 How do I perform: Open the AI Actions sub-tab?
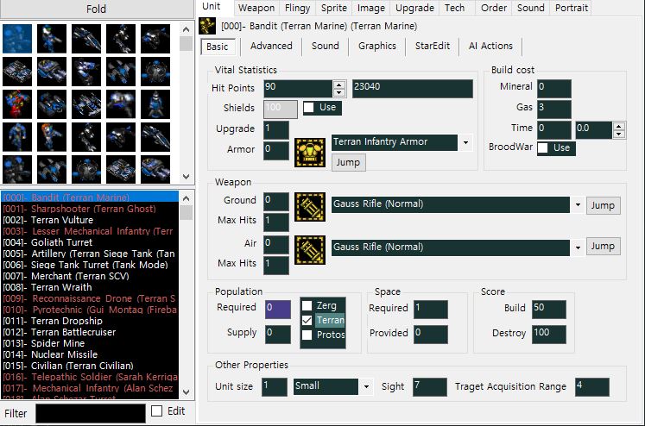490,46
